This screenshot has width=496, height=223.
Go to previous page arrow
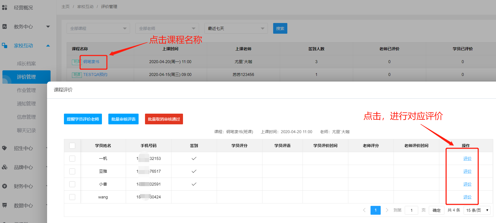[364, 210]
